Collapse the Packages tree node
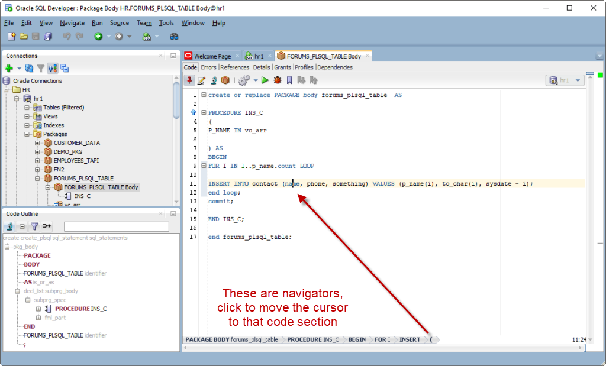The height and width of the screenshot is (366, 606). [27, 134]
